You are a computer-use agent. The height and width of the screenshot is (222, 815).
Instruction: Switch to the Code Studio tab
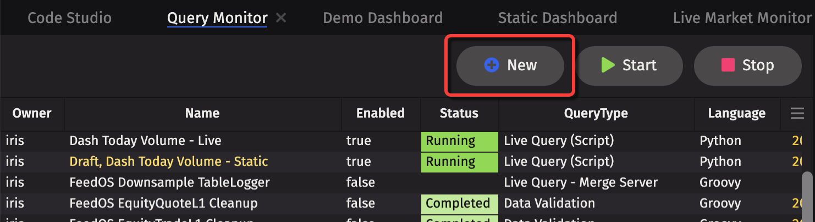[69, 18]
